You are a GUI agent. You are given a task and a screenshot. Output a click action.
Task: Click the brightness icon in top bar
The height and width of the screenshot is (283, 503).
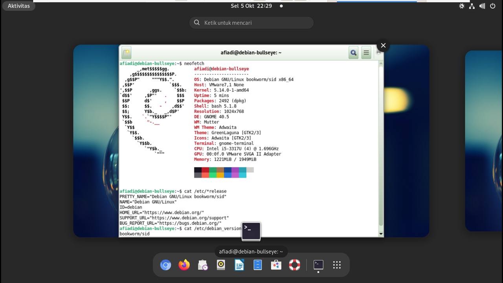[462, 6]
